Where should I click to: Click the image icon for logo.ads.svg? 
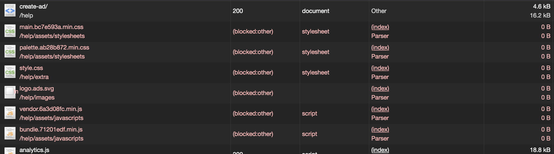(x=10, y=93)
